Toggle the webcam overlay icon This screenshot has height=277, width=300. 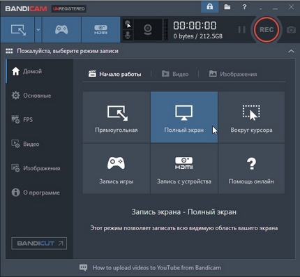point(148,30)
